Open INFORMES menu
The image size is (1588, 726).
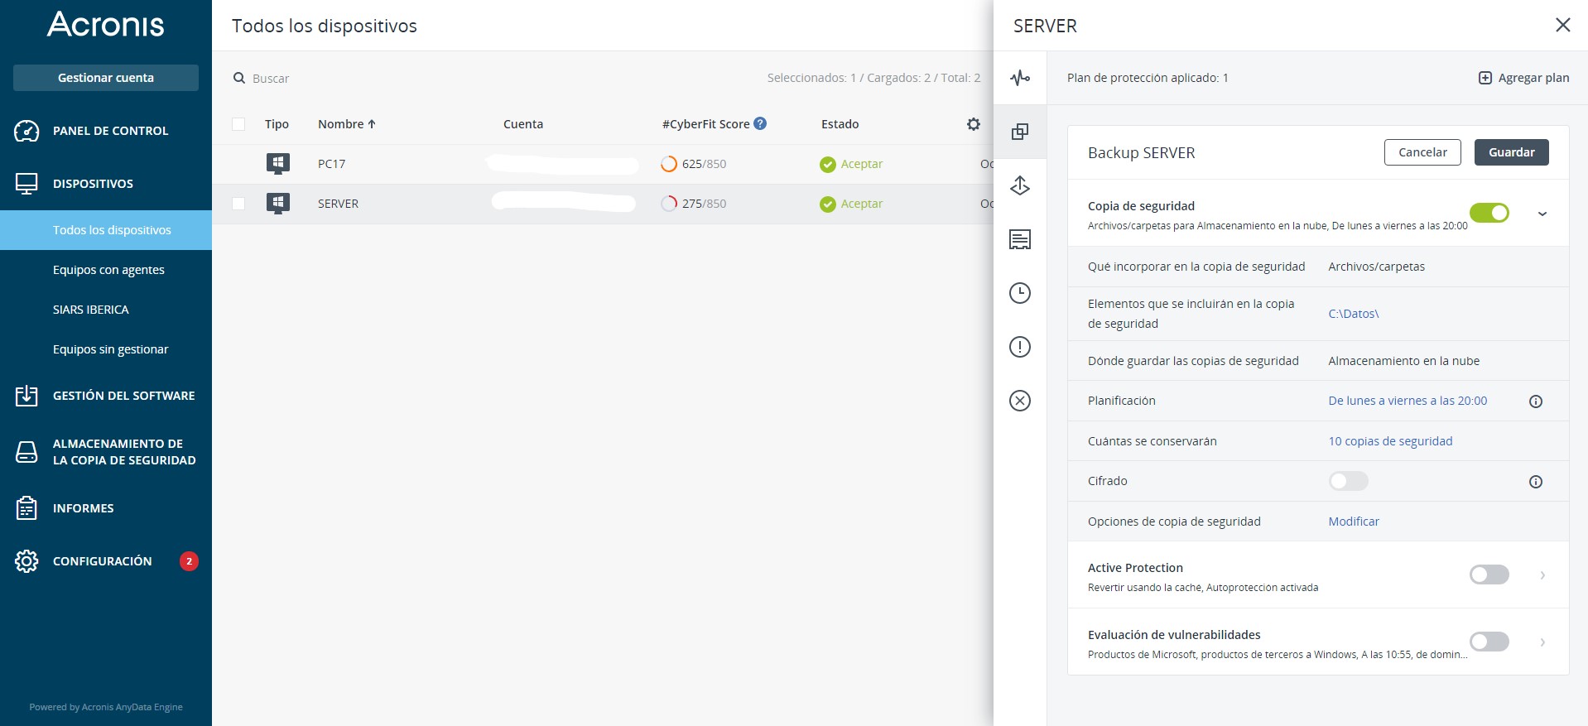(x=106, y=508)
